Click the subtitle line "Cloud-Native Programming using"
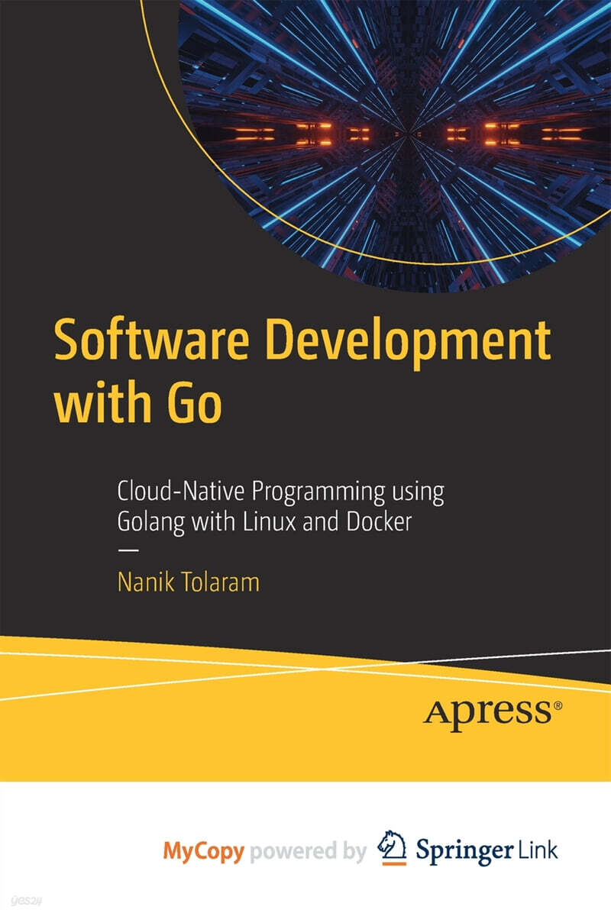611x916 pixels. tap(280, 492)
